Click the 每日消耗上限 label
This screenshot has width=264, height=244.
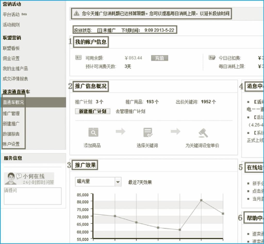(232, 66)
